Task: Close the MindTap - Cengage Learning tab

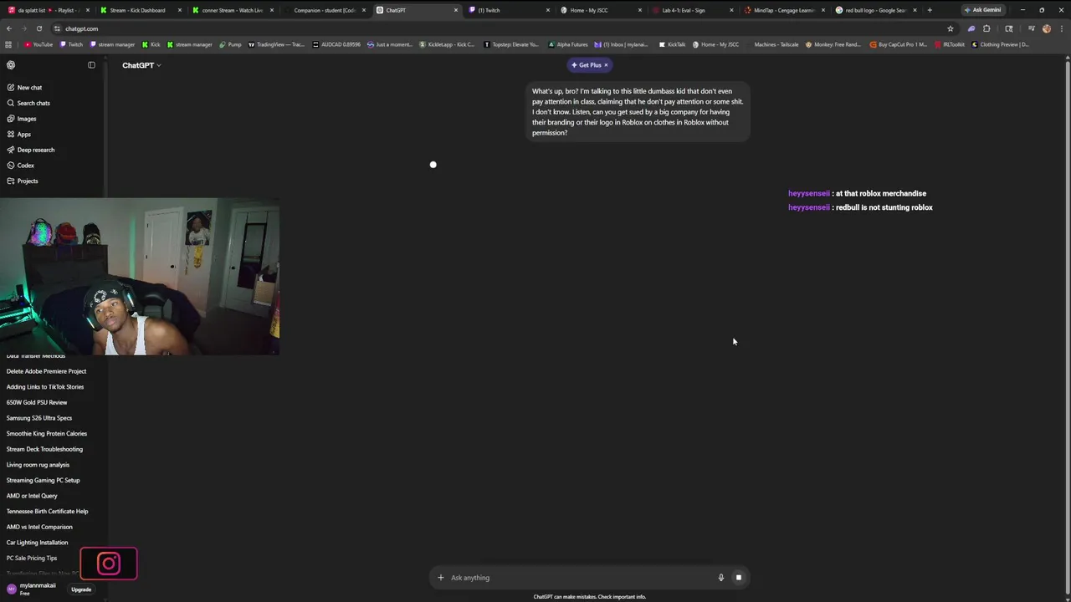Action: tap(822, 10)
